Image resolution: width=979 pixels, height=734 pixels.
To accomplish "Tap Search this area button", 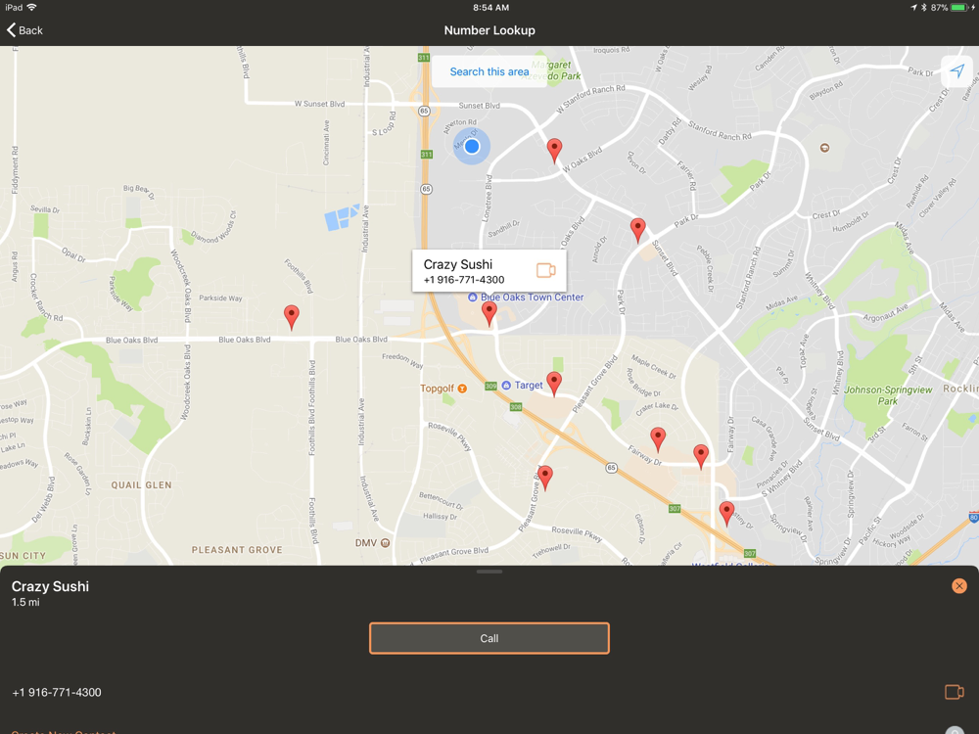I will point(489,71).
